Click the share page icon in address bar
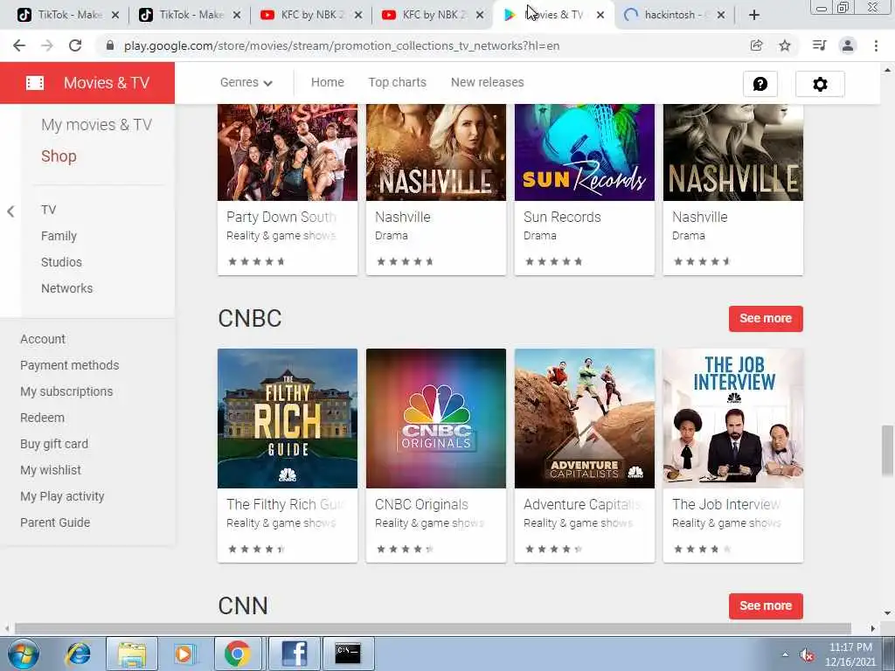The height and width of the screenshot is (671, 895). pyautogui.click(x=756, y=45)
